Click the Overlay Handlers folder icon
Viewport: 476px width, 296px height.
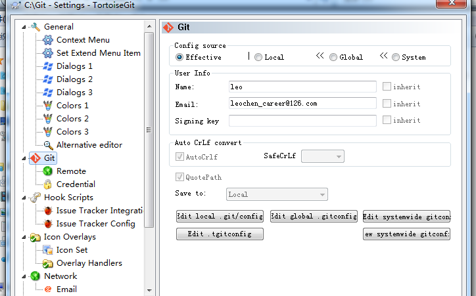click(x=47, y=263)
